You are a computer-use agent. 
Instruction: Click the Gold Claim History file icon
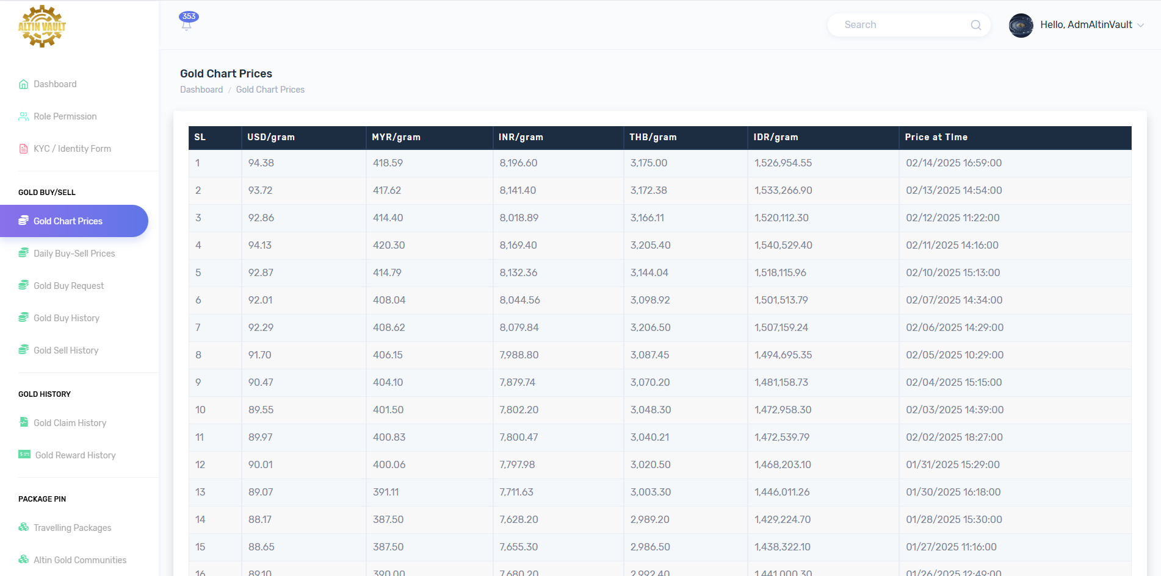(x=23, y=422)
